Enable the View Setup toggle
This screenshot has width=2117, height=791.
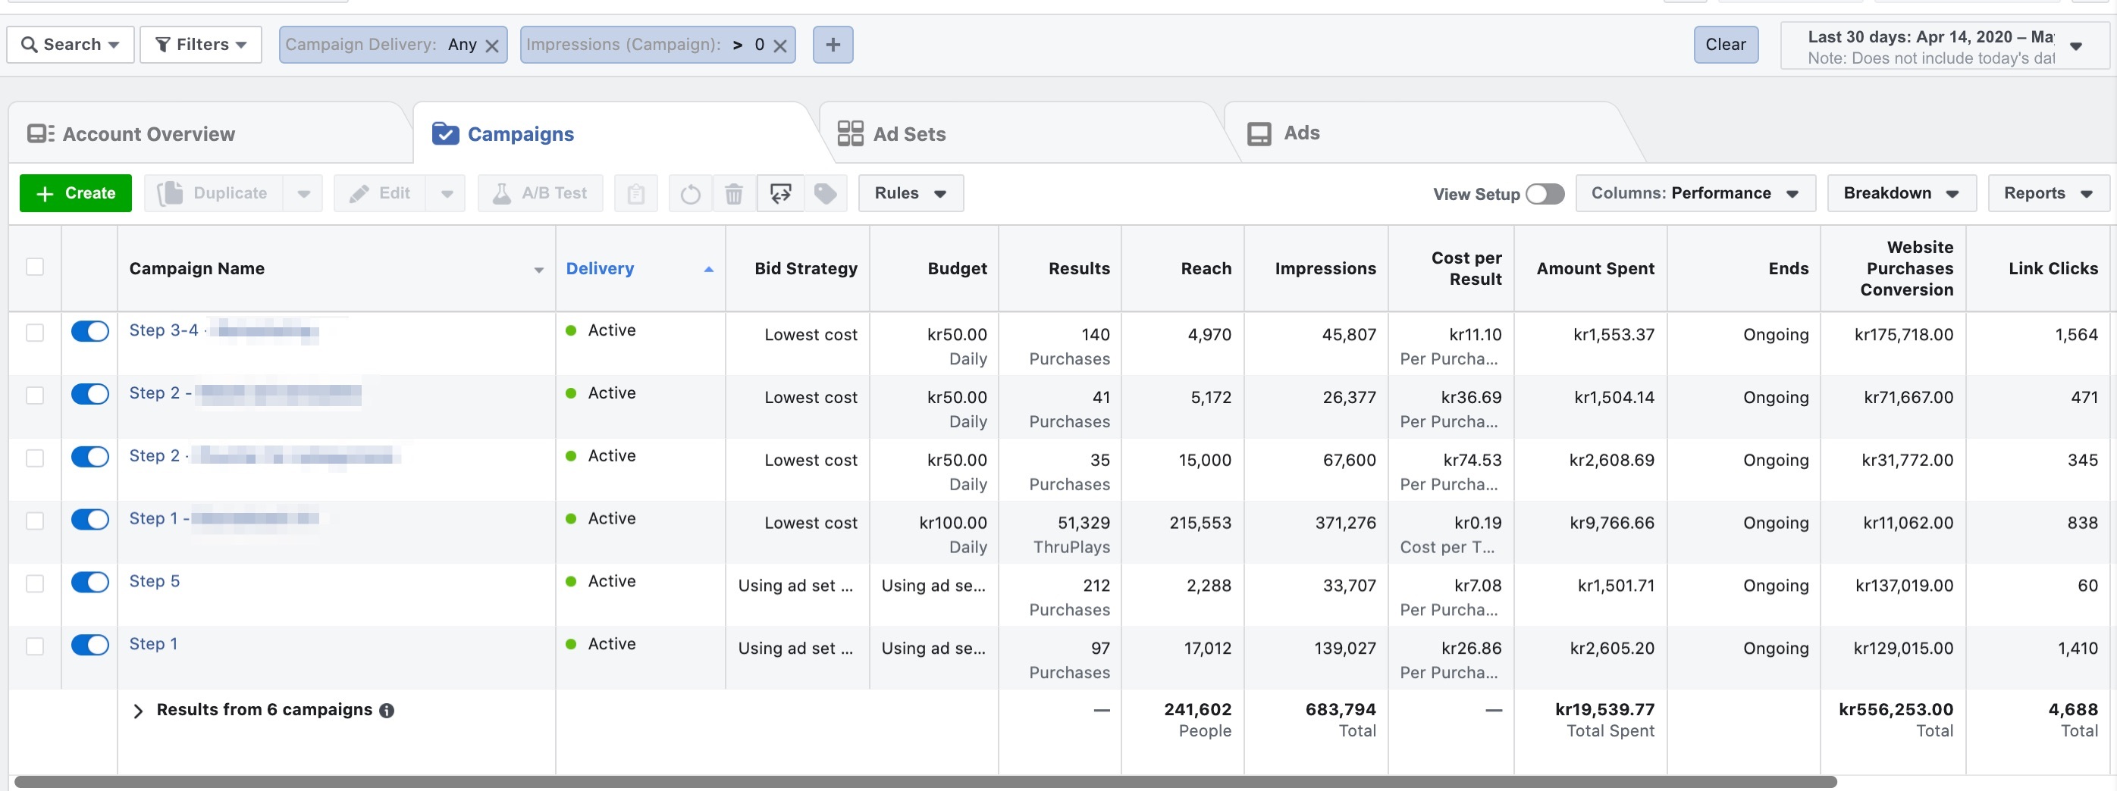point(1545,194)
